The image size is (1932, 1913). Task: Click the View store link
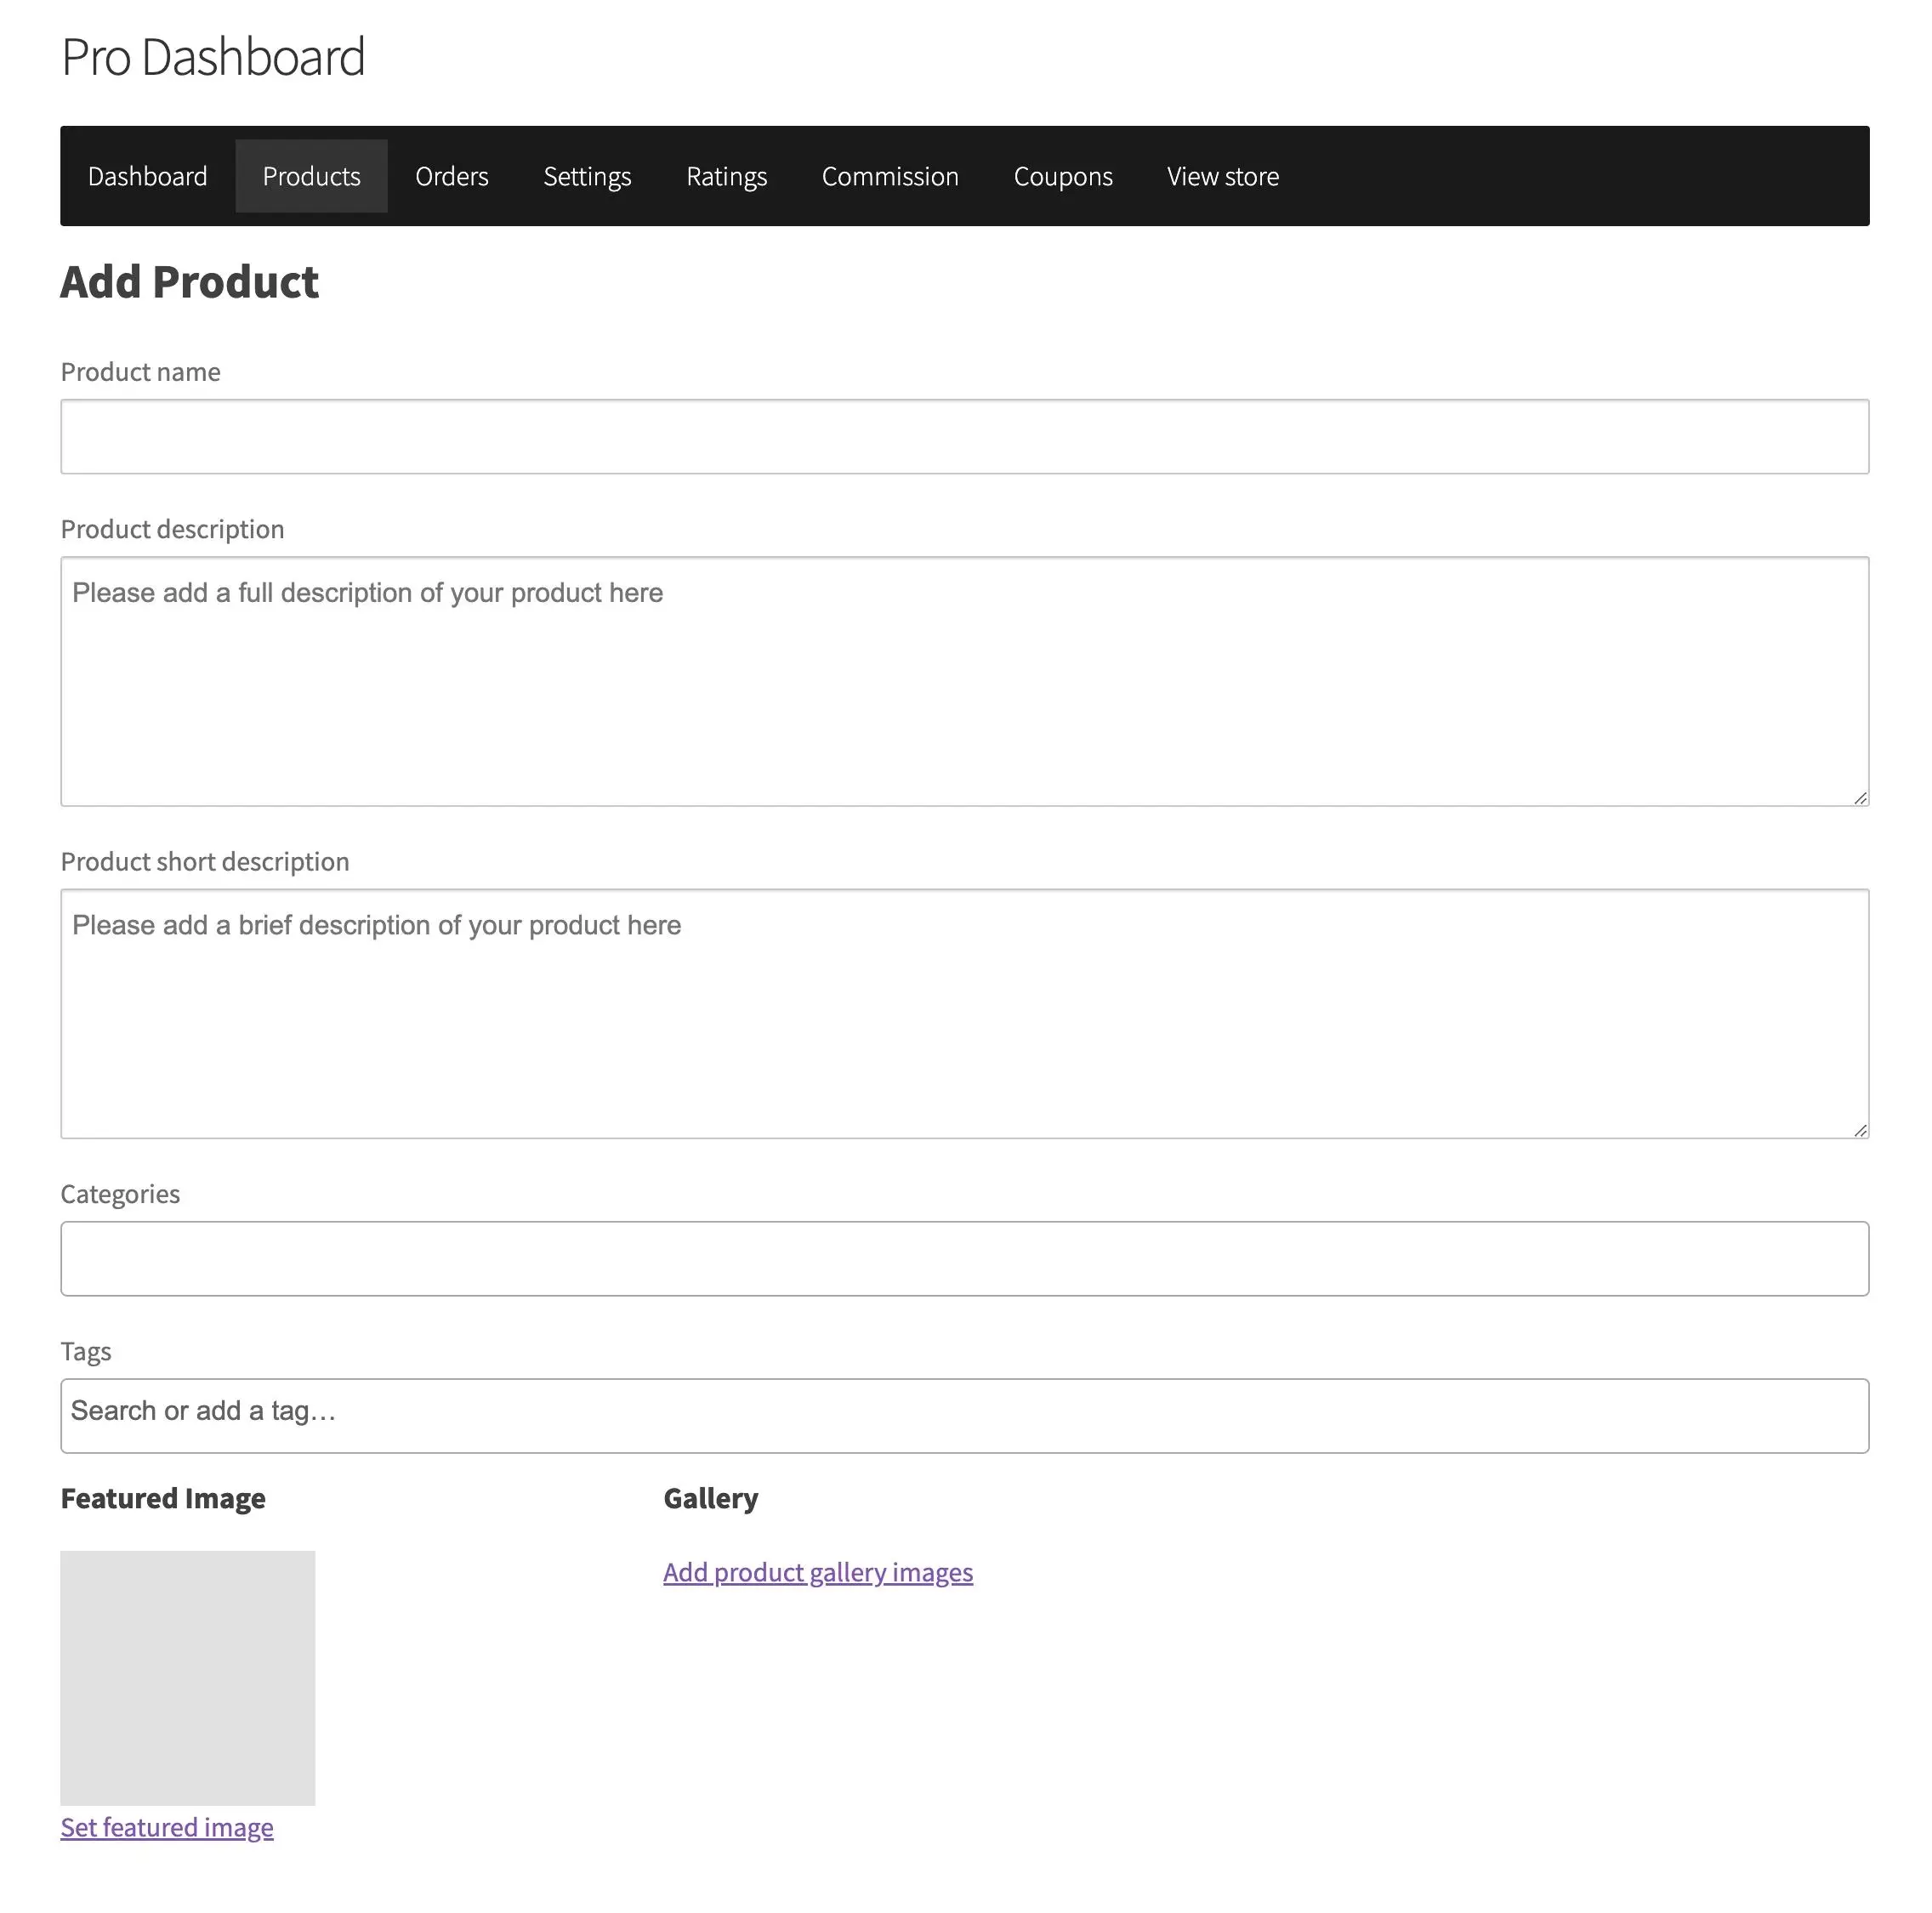[1223, 176]
